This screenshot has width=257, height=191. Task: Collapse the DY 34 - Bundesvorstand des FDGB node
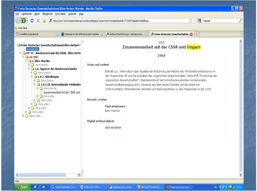pyautogui.click(x=20, y=53)
